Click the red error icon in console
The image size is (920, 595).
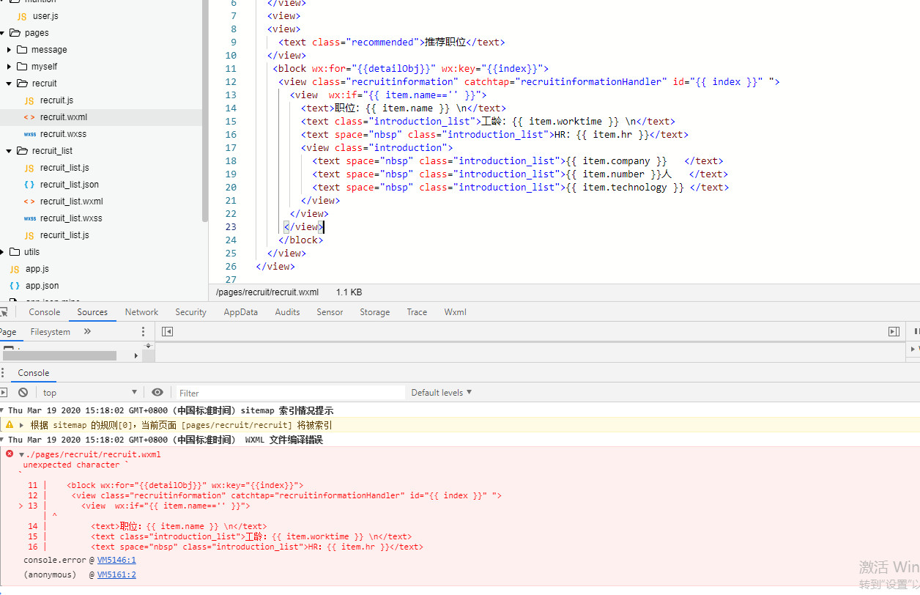click(10, 454)
